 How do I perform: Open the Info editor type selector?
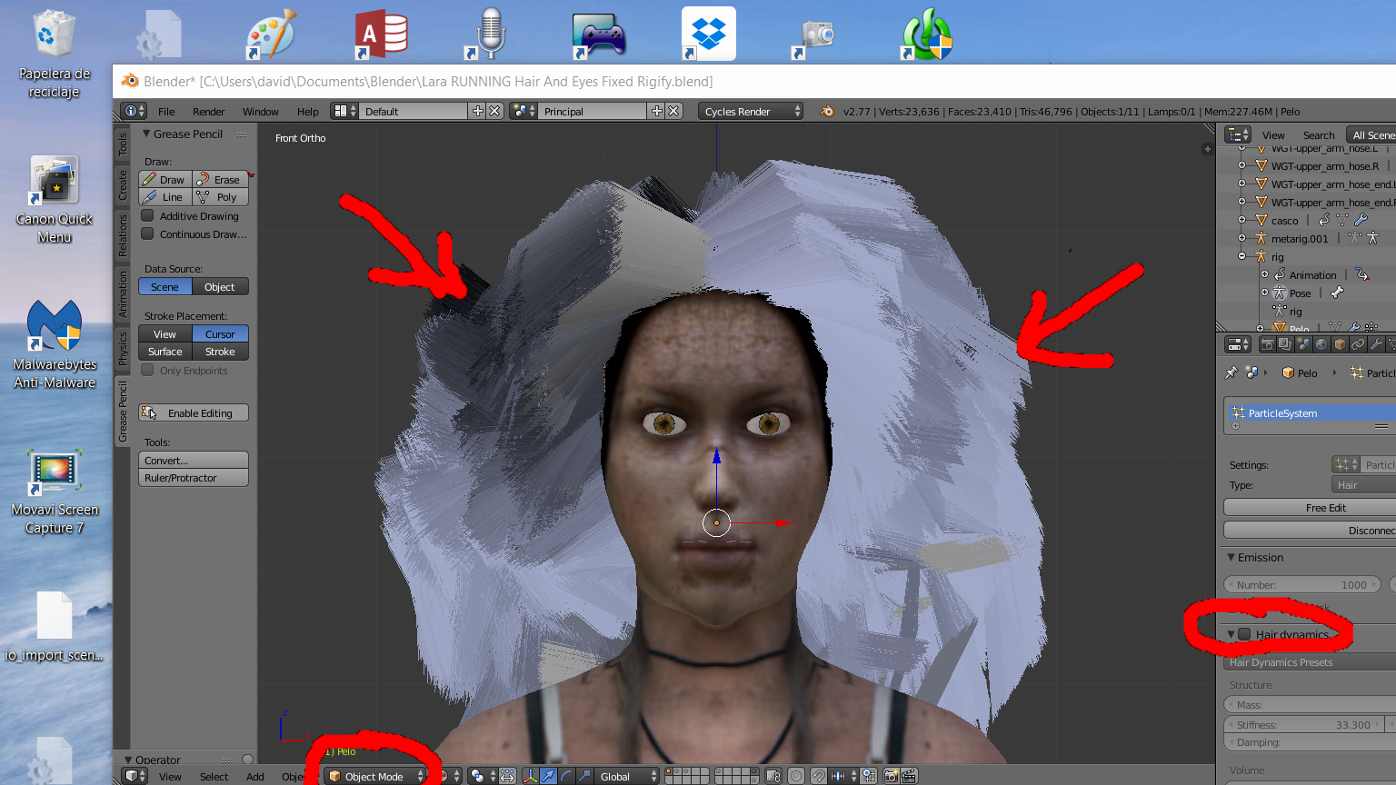(134, 111)
